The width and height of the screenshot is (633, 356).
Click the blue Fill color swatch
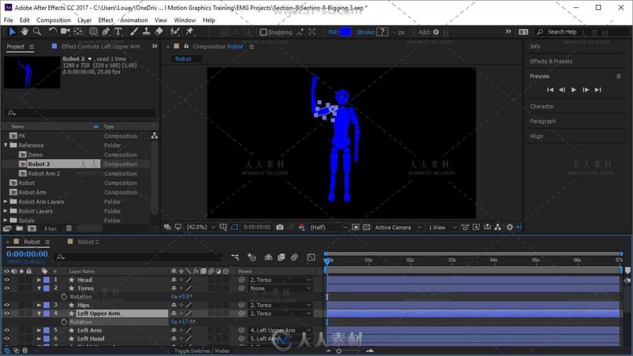[x=345, y=32]
